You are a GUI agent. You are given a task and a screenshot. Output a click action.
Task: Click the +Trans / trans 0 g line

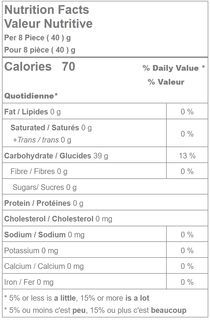pyautogui.click(x=42, y=140)
